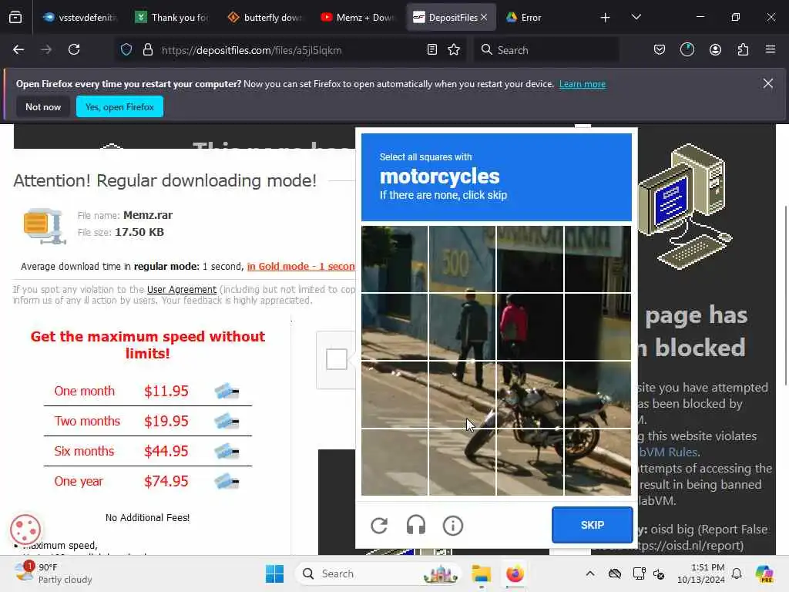The width and height of the screenshot is (789, 592).
Task: Expand the list all tabs chevron
Action: pyautogui.click(x=636, y=17)
